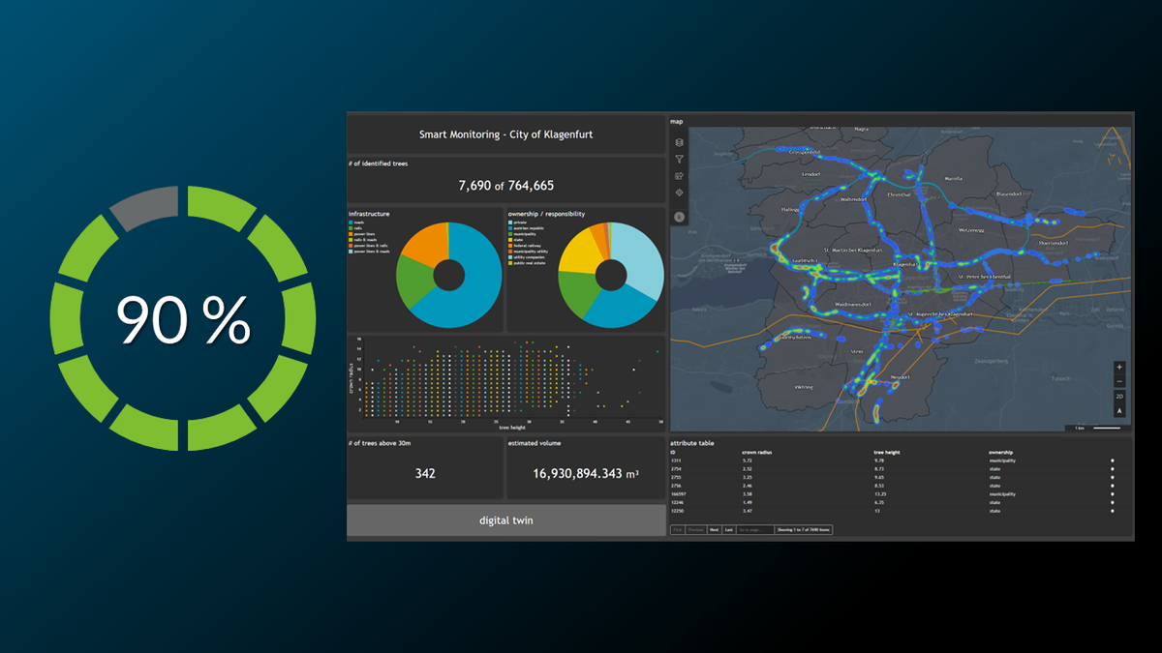The height and width of the screenshot is (653, 1162).
Task: Click the map export/share icon
Action: pos(679,176)
